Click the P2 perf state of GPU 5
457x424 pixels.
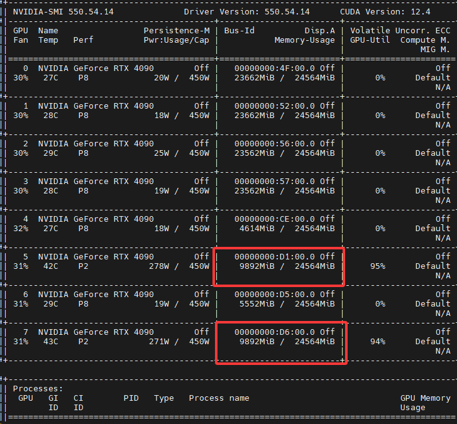(x=84, y=266)
